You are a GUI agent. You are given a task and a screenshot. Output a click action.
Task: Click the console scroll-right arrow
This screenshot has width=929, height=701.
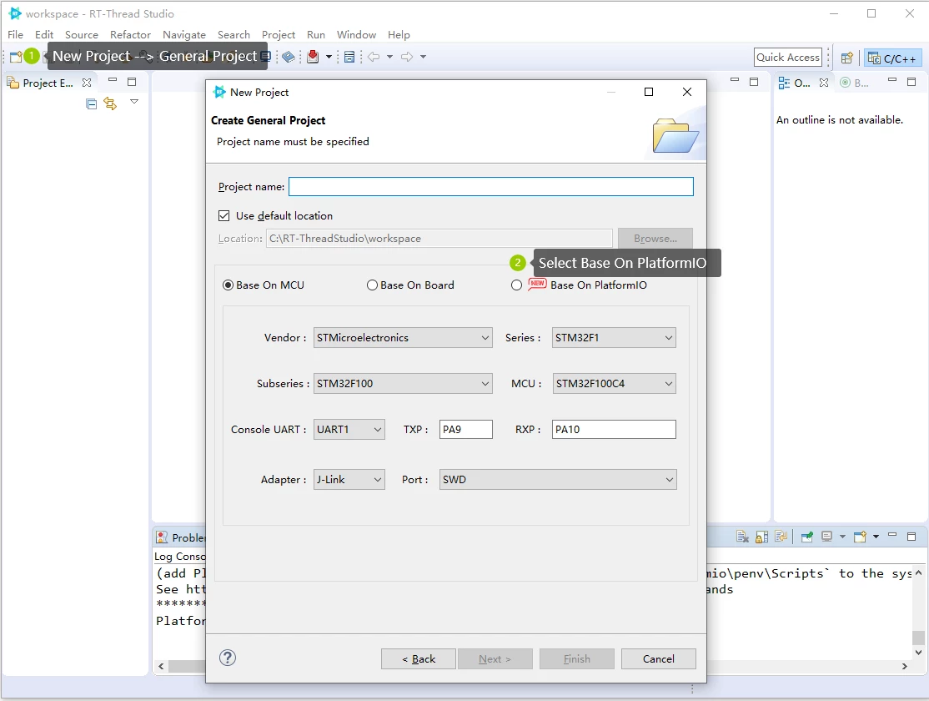click(904, 667)
